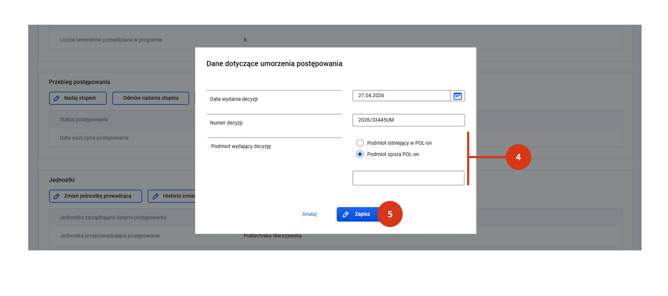Click the red circle marker numbered 5
Screen dimensions: 668x296
pyautogui.click(x=390, y=214)
